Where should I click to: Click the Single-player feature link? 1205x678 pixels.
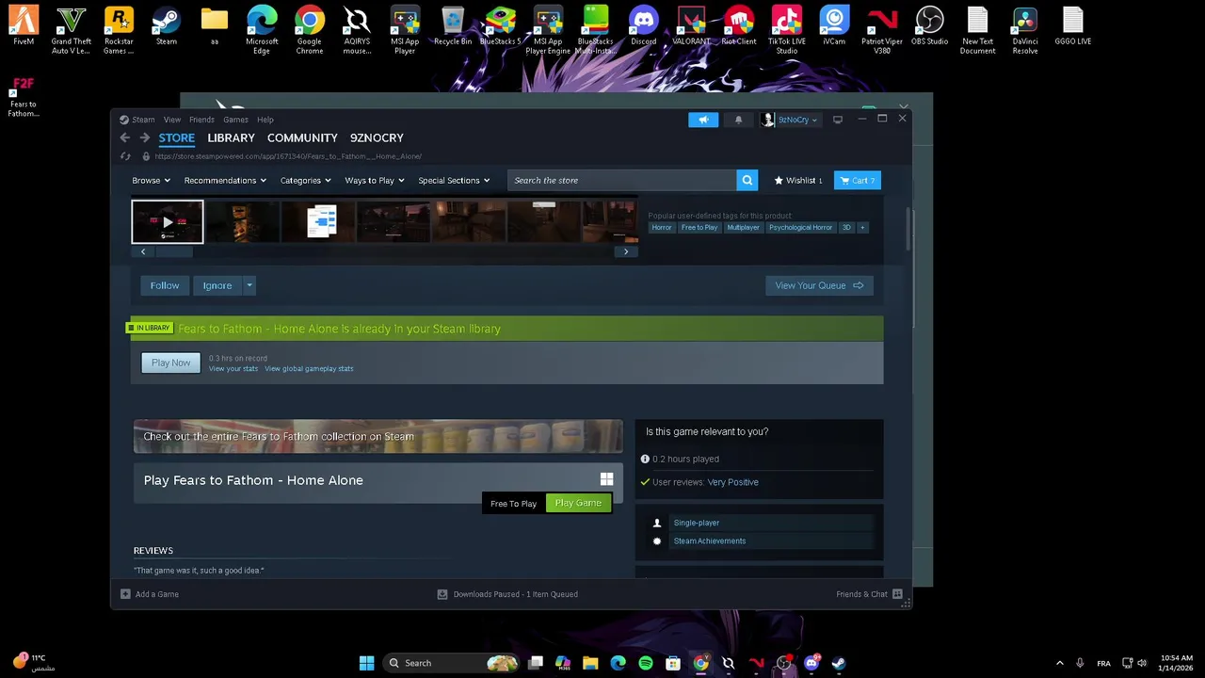[697, 523]
